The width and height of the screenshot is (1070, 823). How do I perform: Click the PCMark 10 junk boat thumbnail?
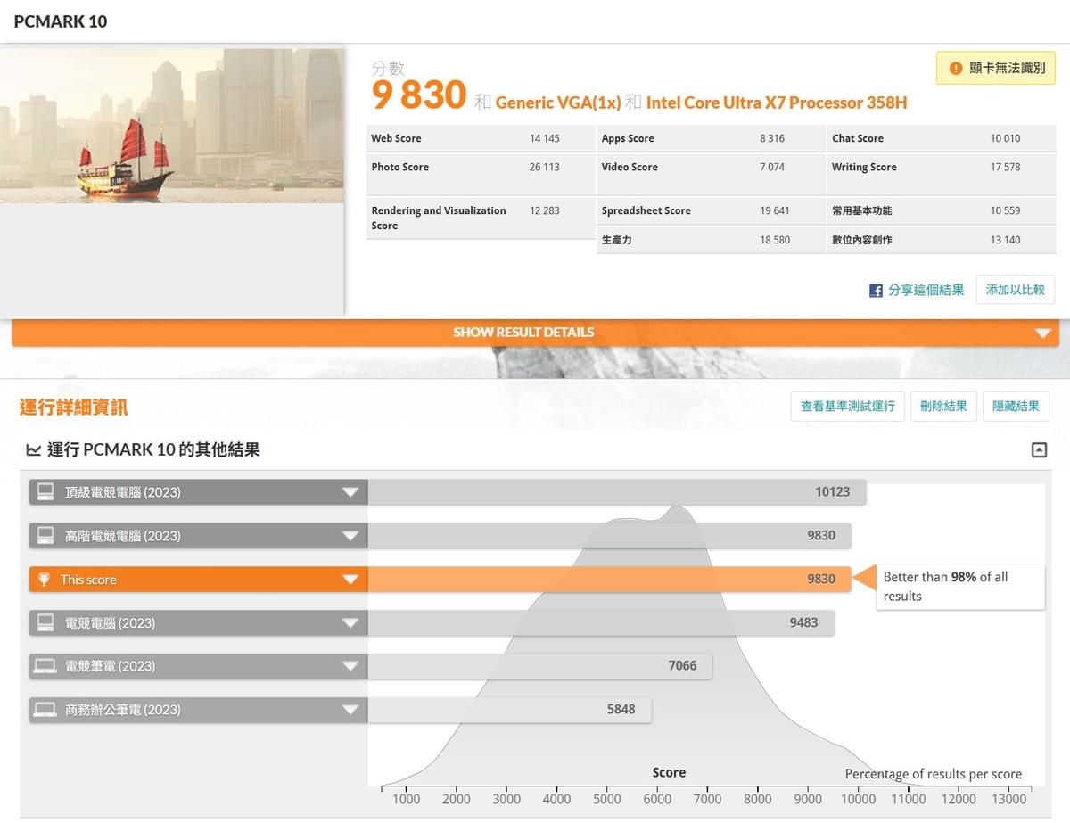click(172, 126)
